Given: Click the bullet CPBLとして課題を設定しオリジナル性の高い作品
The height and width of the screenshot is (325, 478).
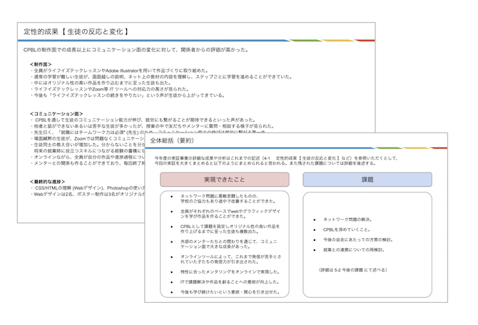Looking at the screenshot, I should click(x=230, y=229).
